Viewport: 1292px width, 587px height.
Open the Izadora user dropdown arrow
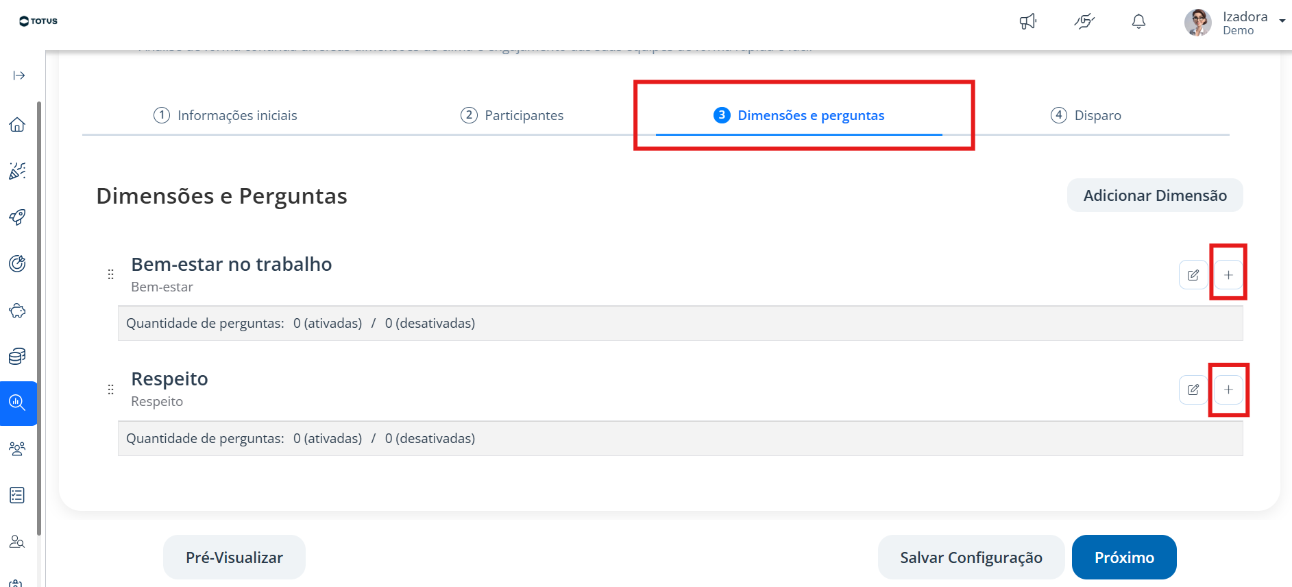tap(1282, 21)
